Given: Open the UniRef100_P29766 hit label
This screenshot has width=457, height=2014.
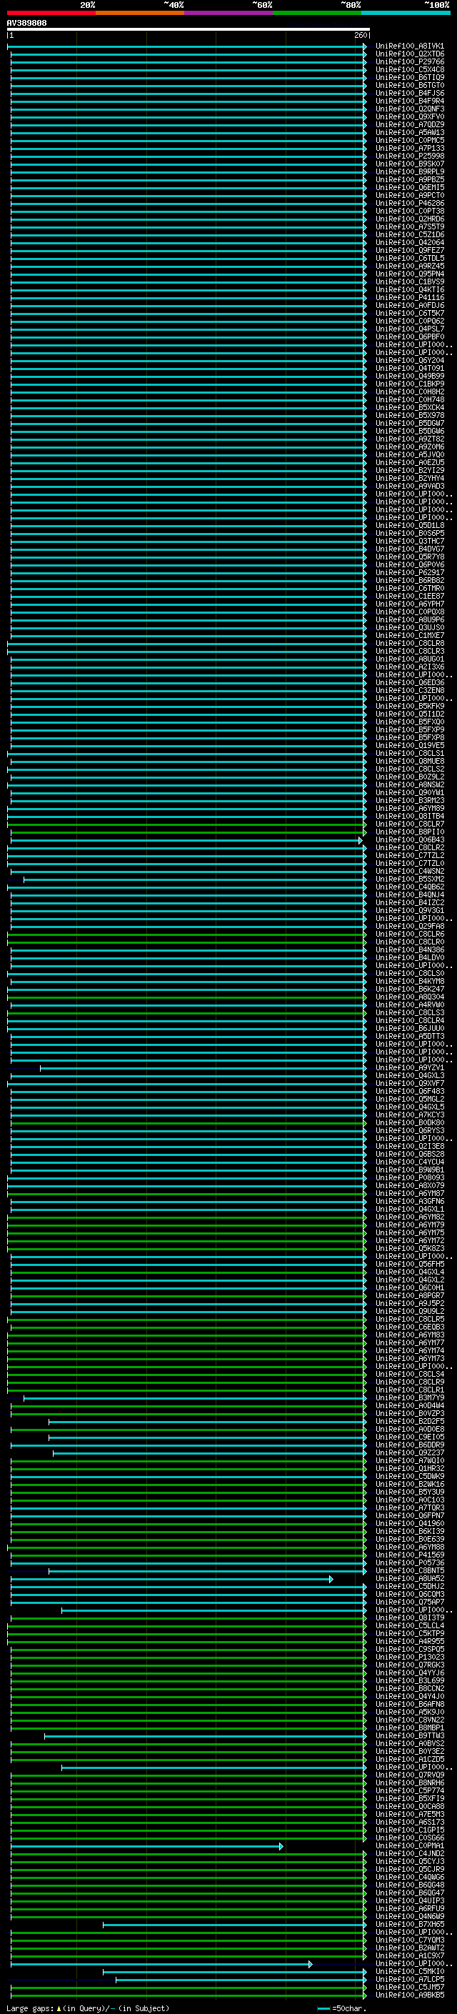Looking at the screenshot, I should pyautogui.click(x=409, y=61).
